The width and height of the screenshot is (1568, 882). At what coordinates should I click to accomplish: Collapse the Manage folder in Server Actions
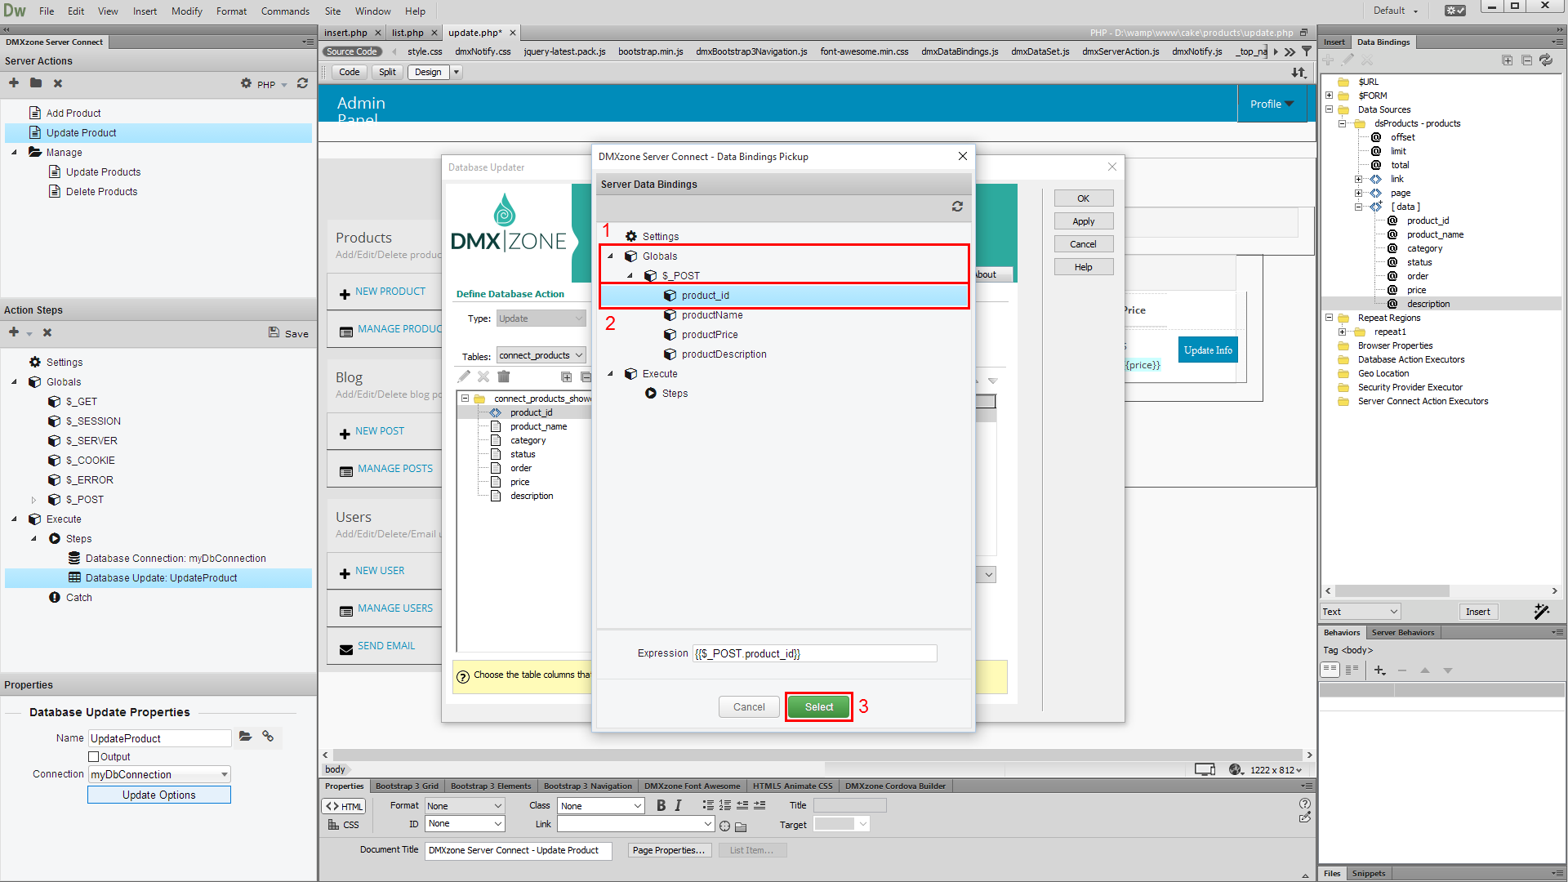click(14, 152)
